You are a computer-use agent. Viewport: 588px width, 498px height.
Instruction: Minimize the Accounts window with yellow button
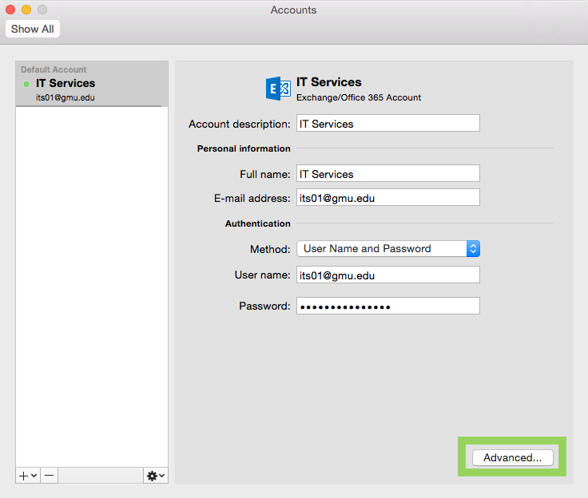pyautogui.click(x=26, y=10)
